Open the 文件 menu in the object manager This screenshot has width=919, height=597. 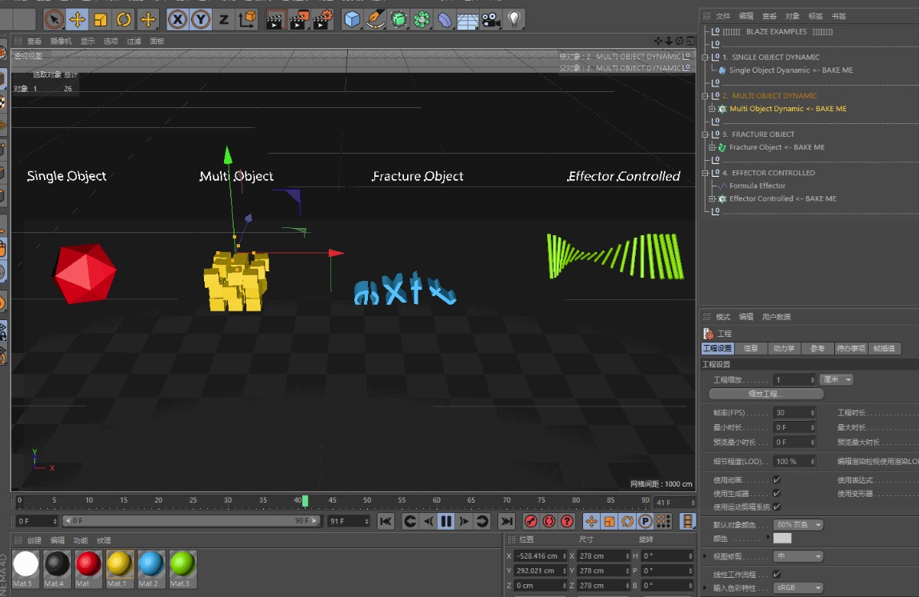click(x=722, y=15)
